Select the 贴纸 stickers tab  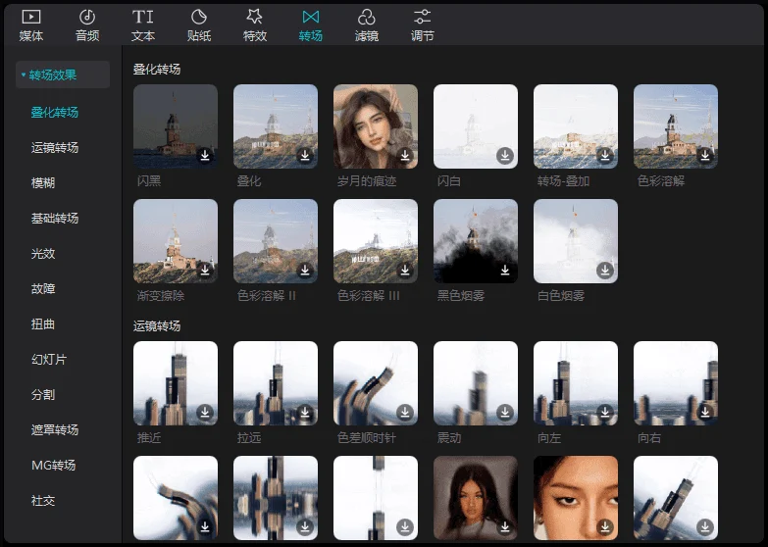tap(199, 25)
